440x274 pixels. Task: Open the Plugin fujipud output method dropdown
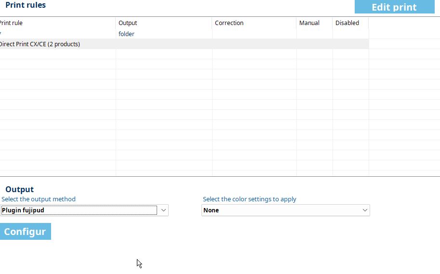pyautogui.click(x=79, y=210)
